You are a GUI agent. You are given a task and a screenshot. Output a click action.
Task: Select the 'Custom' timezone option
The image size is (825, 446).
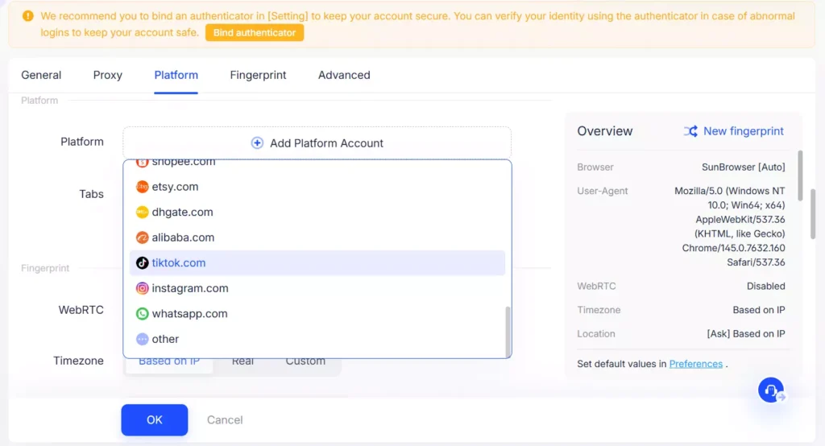[x=305, y=361]
